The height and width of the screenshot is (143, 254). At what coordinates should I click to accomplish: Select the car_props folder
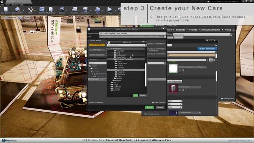click(x=120, y=51)
